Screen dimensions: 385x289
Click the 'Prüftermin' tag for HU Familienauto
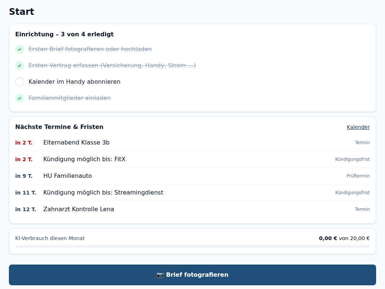coord(358,176)
